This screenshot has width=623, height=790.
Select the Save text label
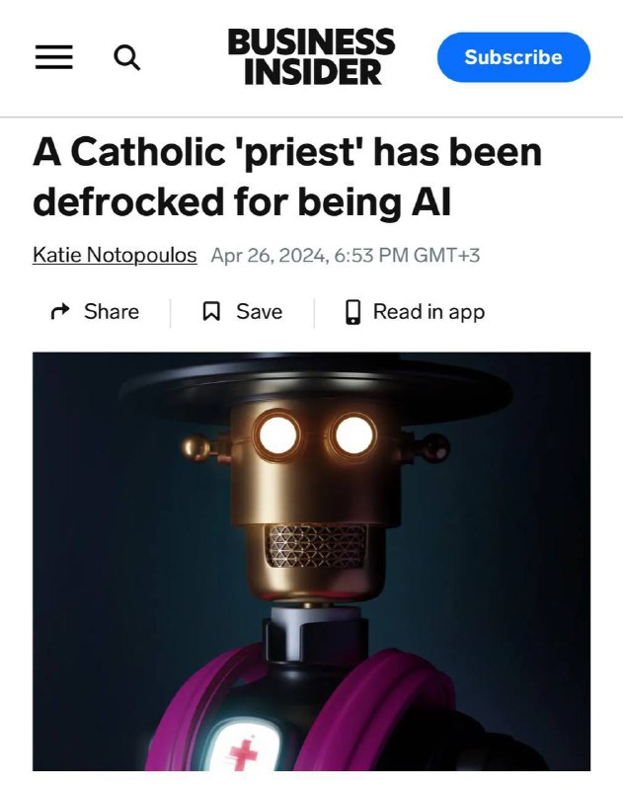[259, 311]
